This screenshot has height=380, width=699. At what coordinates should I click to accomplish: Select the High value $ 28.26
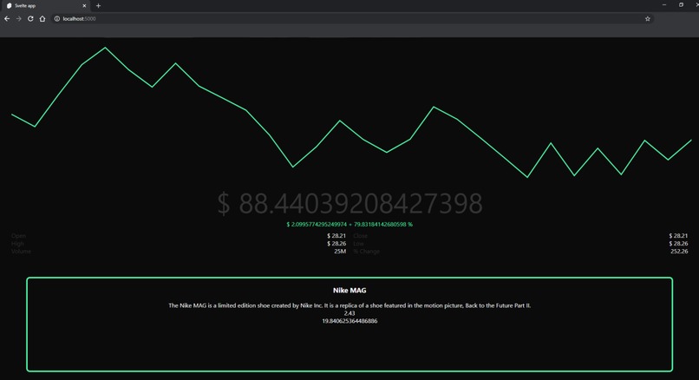click(336, 244)
